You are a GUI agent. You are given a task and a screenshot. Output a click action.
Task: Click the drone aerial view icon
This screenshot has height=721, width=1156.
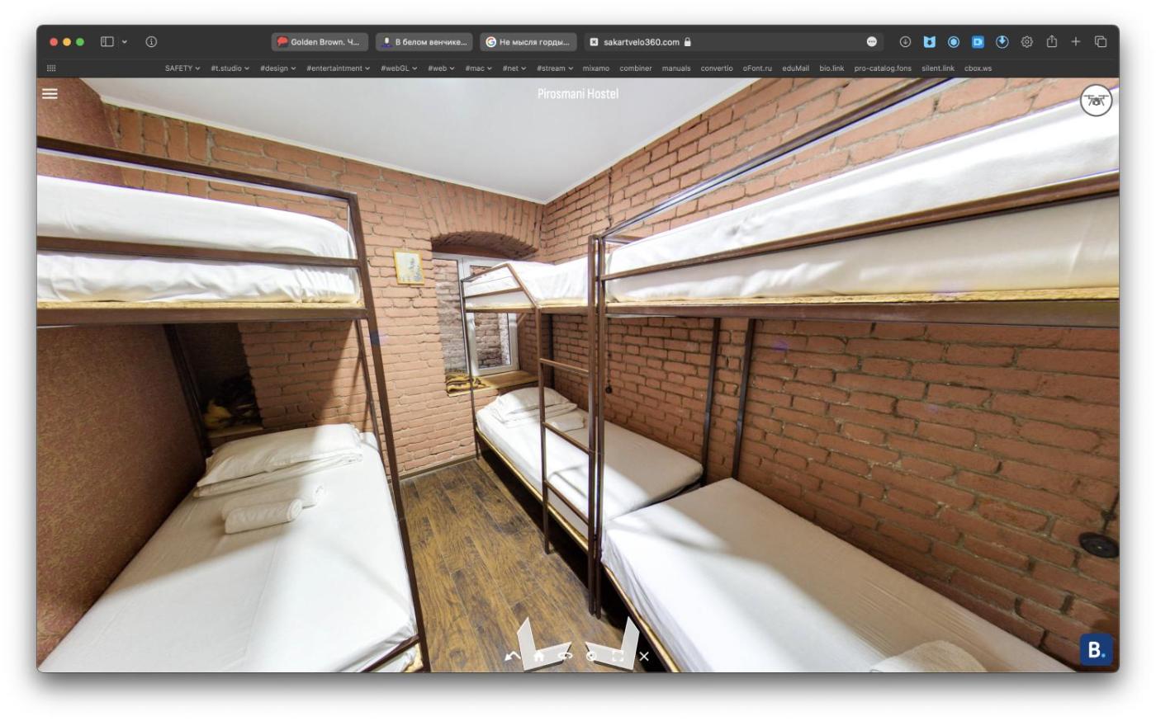click(x=1096, y=101)
